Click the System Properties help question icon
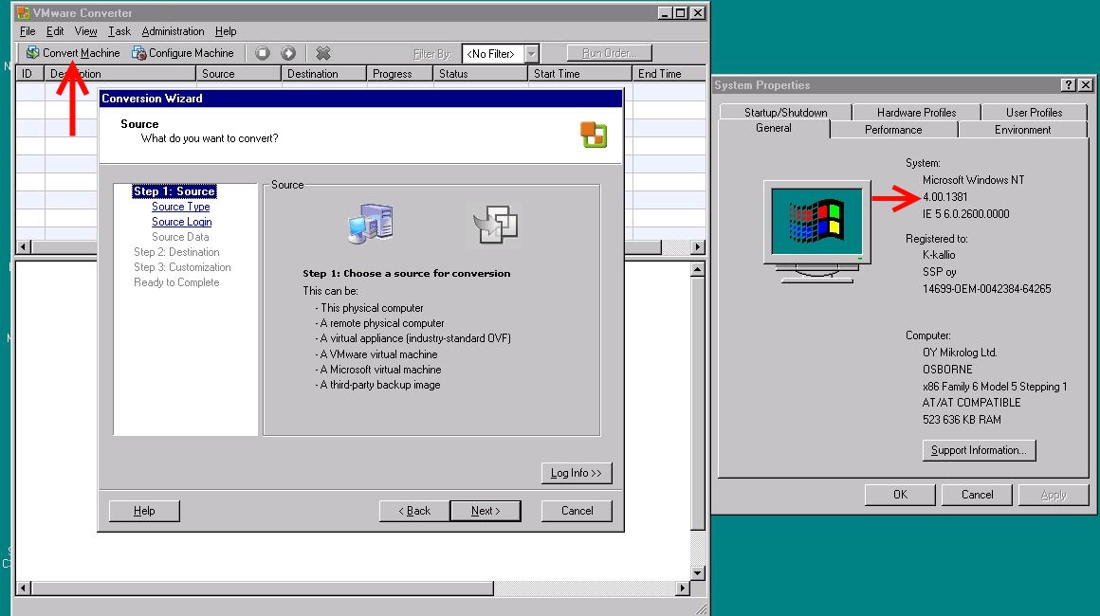The height and width of the screenshot is (616, 1100). (x=1068, y=84)
